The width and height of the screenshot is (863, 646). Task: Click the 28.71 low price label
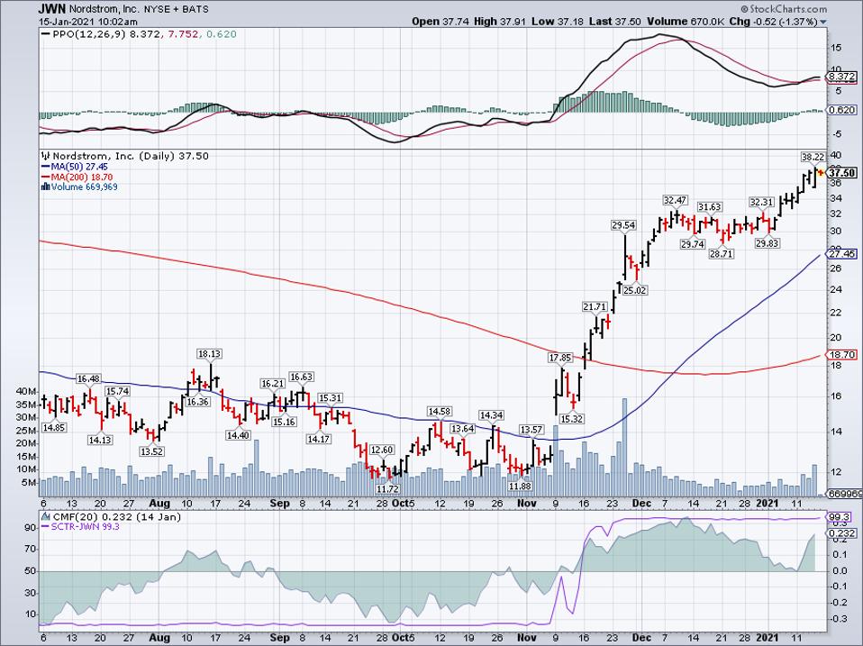[721, 254]
